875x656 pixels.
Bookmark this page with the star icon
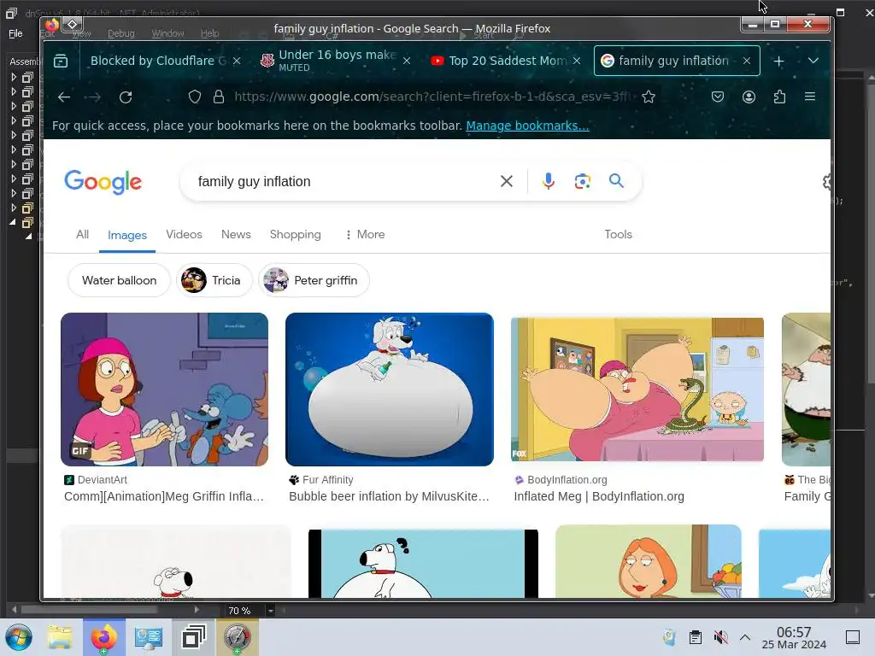tap(649, 97)
